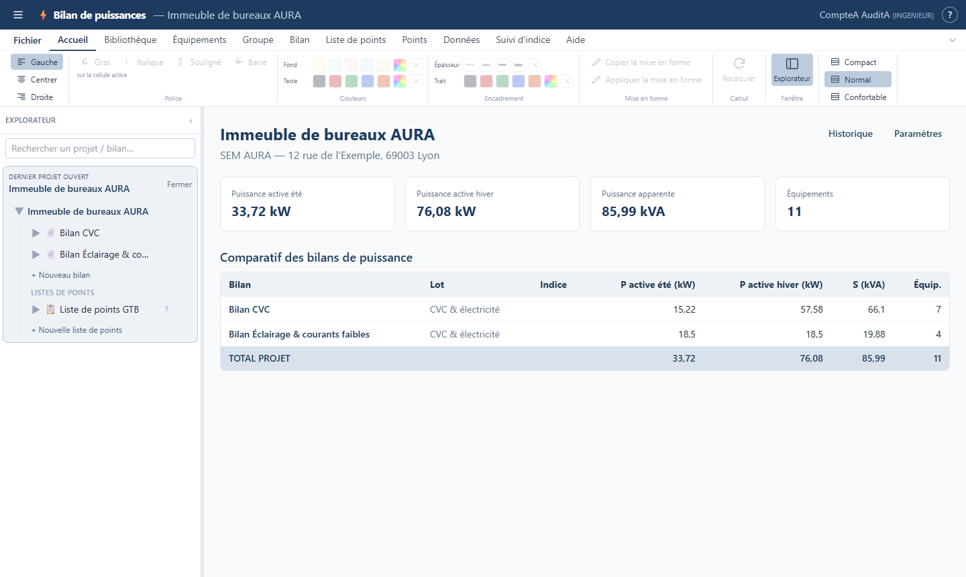Remove border thickness with Épaisseur X

(535, 65)
